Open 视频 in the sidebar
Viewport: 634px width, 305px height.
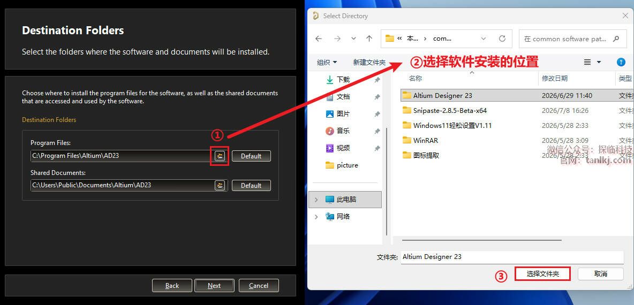pyautogui.click(x=343, y=148)
